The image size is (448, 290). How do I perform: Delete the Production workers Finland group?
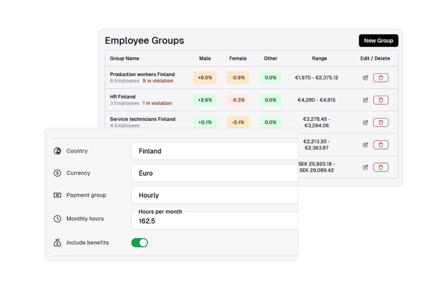click(x=381, y=78)
